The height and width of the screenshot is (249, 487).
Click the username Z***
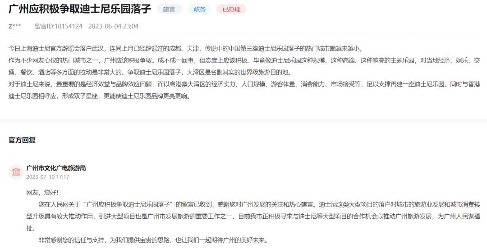coord(14,26)
